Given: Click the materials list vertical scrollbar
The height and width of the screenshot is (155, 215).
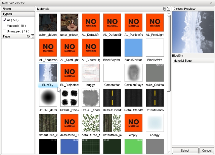Looking at the screenshot, I should tap(169, 51).
